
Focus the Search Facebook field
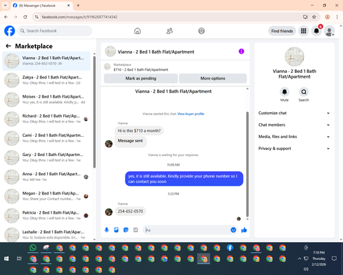point(55,31)
